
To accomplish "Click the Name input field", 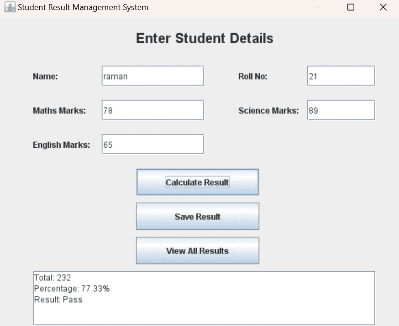I will point(152,76).
